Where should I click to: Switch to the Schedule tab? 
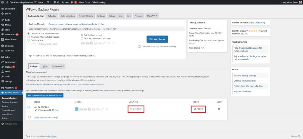52,16
